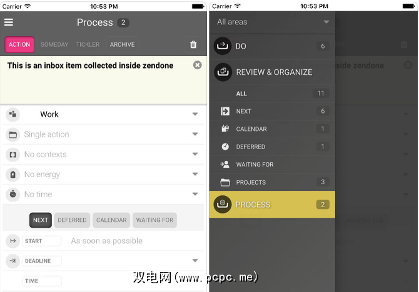Click the Review & Organize round icon

[223, 72]
